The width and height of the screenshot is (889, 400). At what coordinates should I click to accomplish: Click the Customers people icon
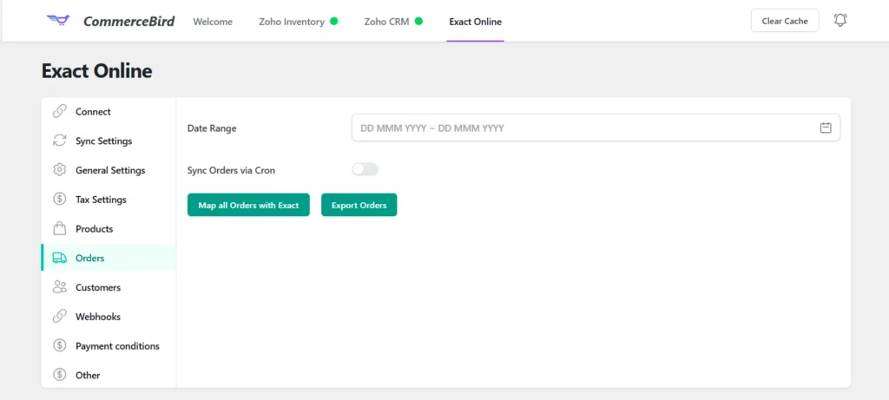pos(60,287)
